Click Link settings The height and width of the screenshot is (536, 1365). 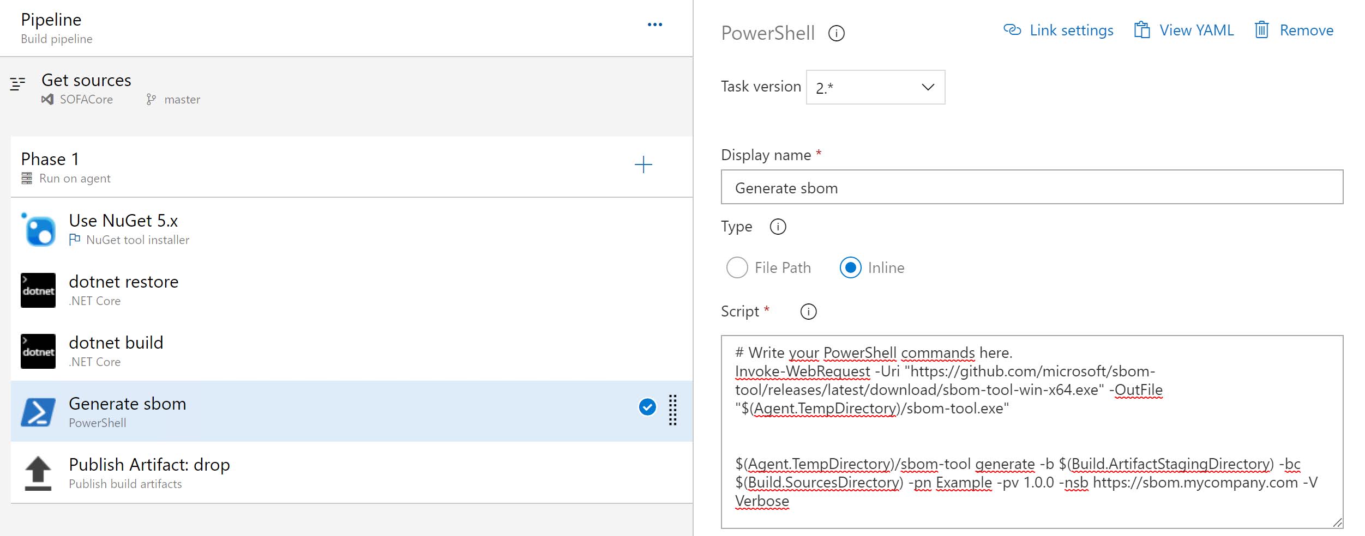tap(1059, 31)
